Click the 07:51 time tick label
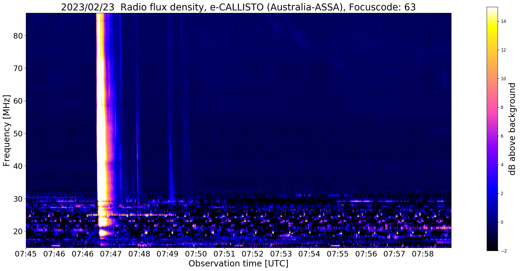 click(224, 254)
